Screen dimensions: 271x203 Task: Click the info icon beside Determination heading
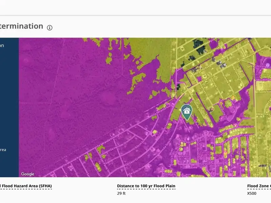[x=50, y=28]
